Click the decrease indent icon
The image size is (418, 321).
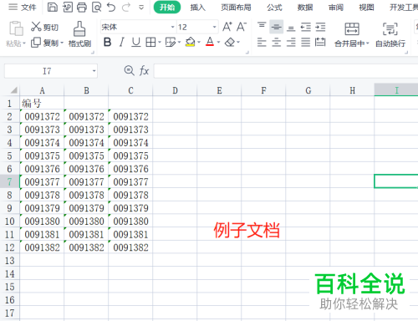coord(306,27)
